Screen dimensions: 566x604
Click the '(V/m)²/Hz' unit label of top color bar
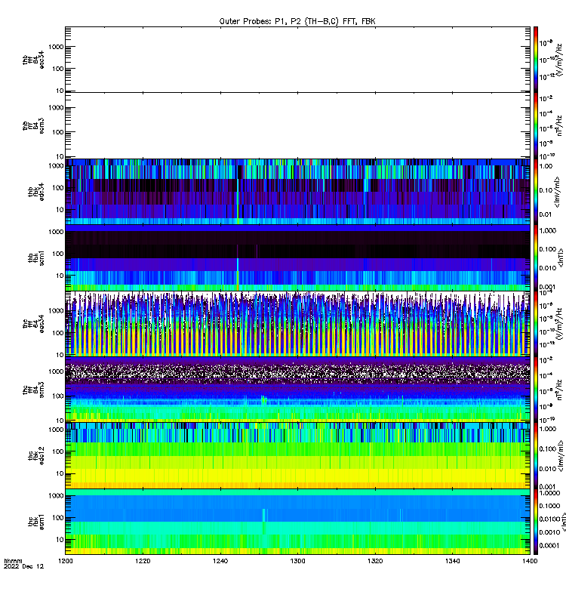[560, 60]
